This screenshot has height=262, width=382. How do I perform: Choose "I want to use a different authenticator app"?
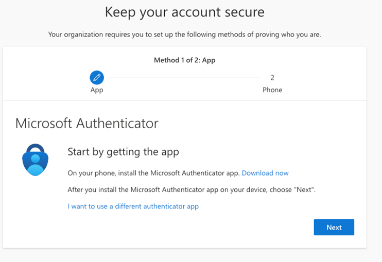(x=133, y=206)
